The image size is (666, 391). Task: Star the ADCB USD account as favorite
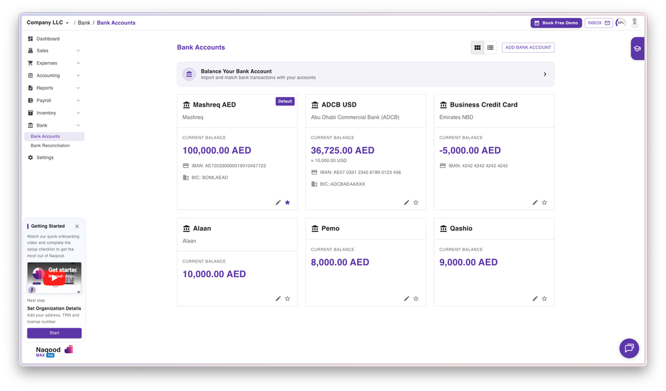[x=416, y=202]
